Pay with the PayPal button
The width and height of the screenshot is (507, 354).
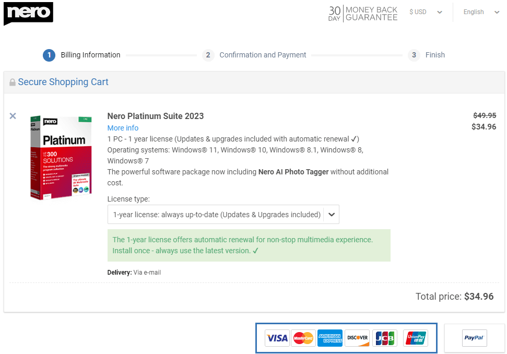coord(474,338)
